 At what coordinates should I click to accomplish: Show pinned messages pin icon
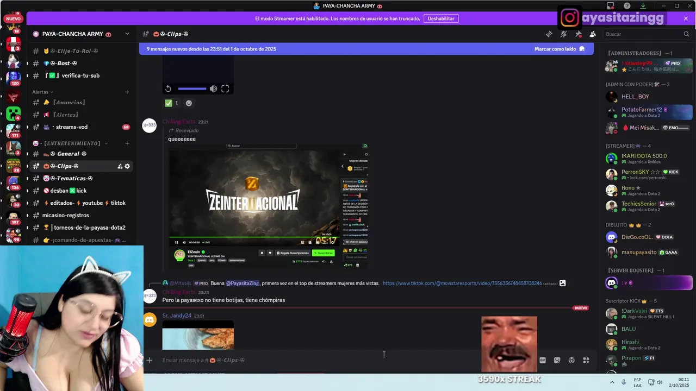(579, 34)
